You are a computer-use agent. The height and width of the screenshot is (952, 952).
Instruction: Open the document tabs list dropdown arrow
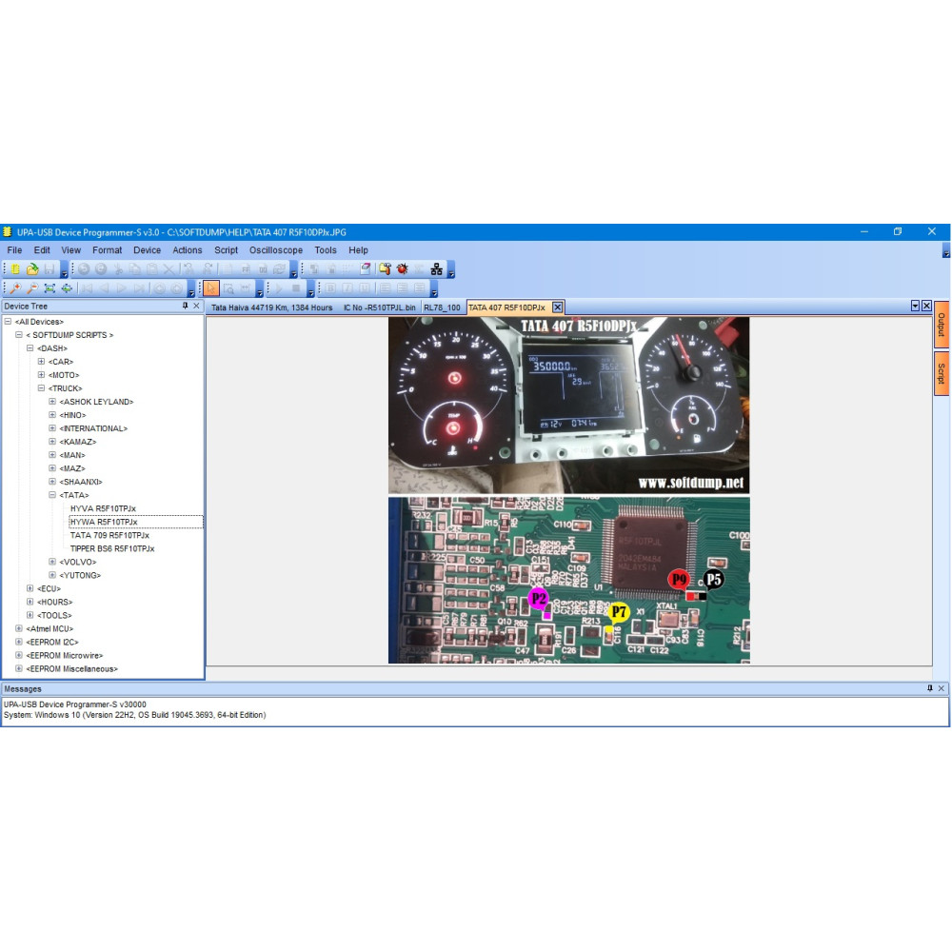[915, 306]
